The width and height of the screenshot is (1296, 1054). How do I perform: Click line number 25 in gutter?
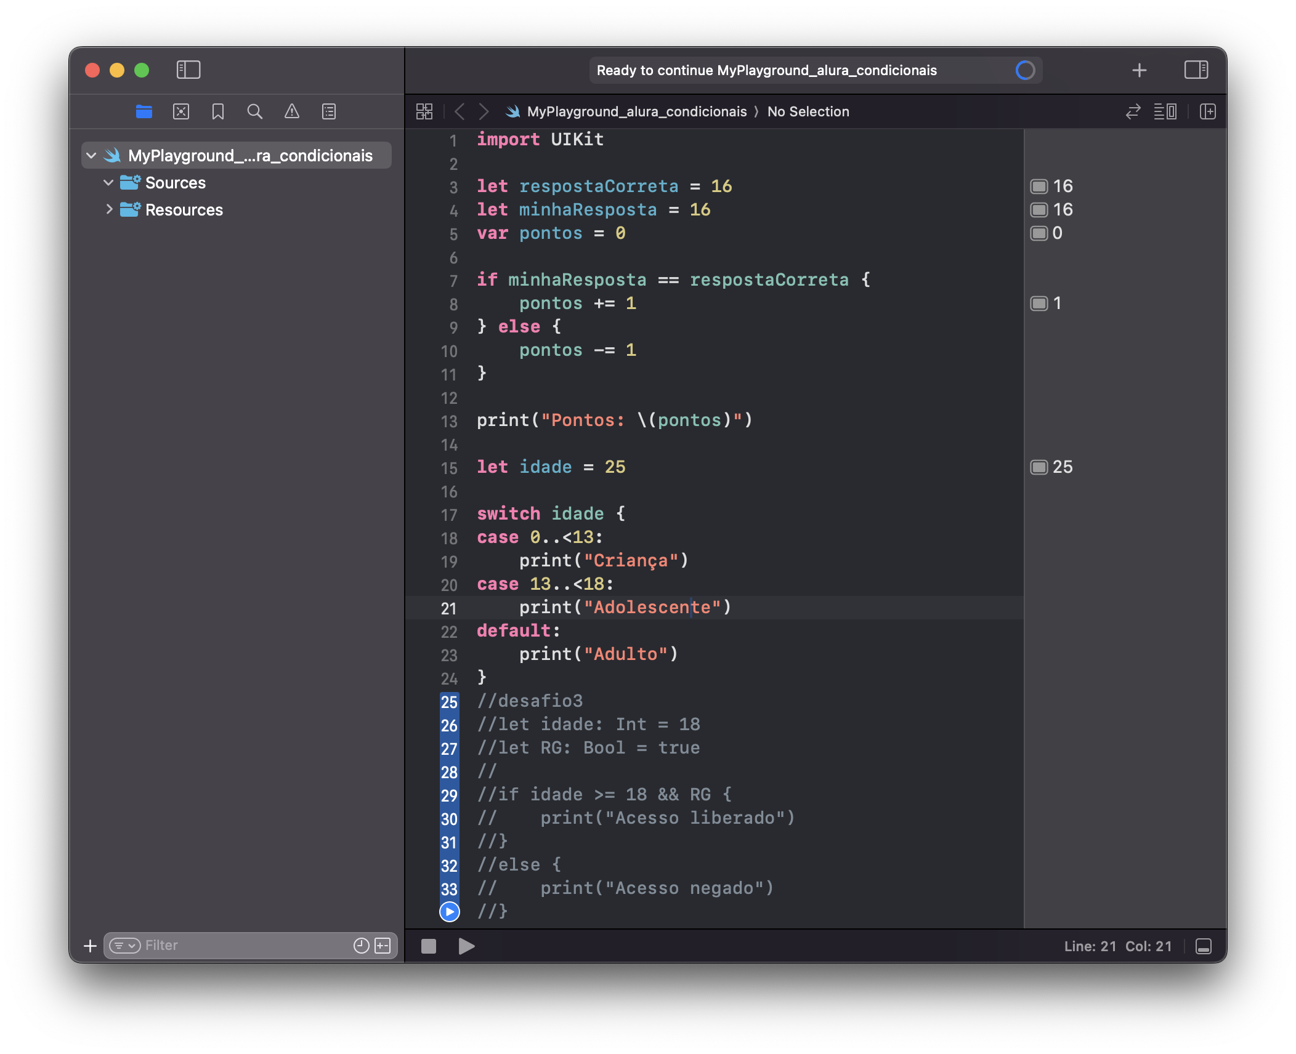pyautogui.click(x=449, y=702)
